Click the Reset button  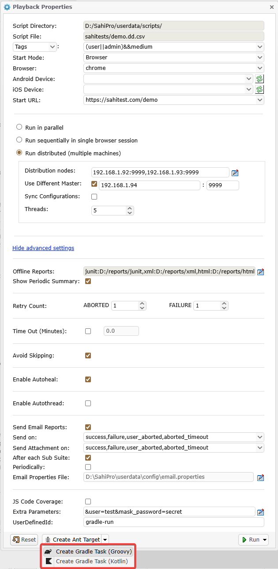coord(24,539)
